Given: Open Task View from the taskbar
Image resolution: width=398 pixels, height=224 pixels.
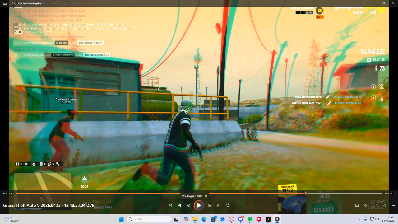Looking at the screenshot, I should pyautogui.click(x=177, y=219).
